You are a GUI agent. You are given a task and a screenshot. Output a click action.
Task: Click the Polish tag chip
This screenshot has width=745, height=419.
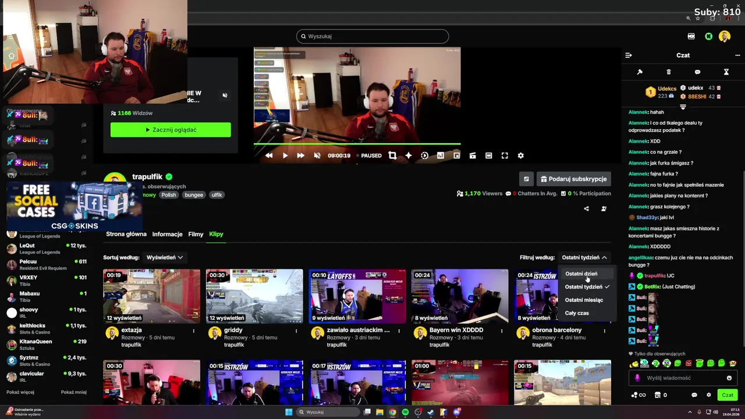(169, 195)
